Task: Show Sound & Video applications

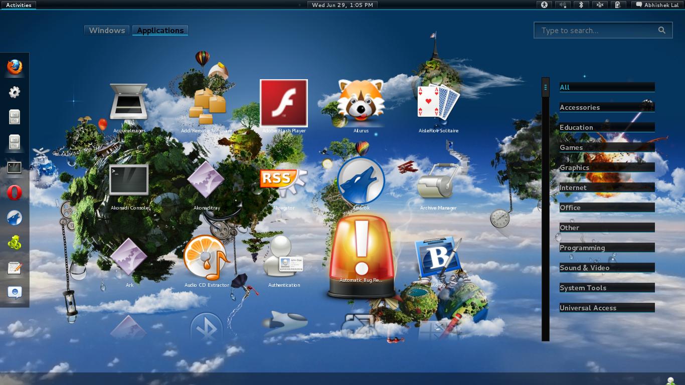Action: pyautogui.click(x=607, y=268)
